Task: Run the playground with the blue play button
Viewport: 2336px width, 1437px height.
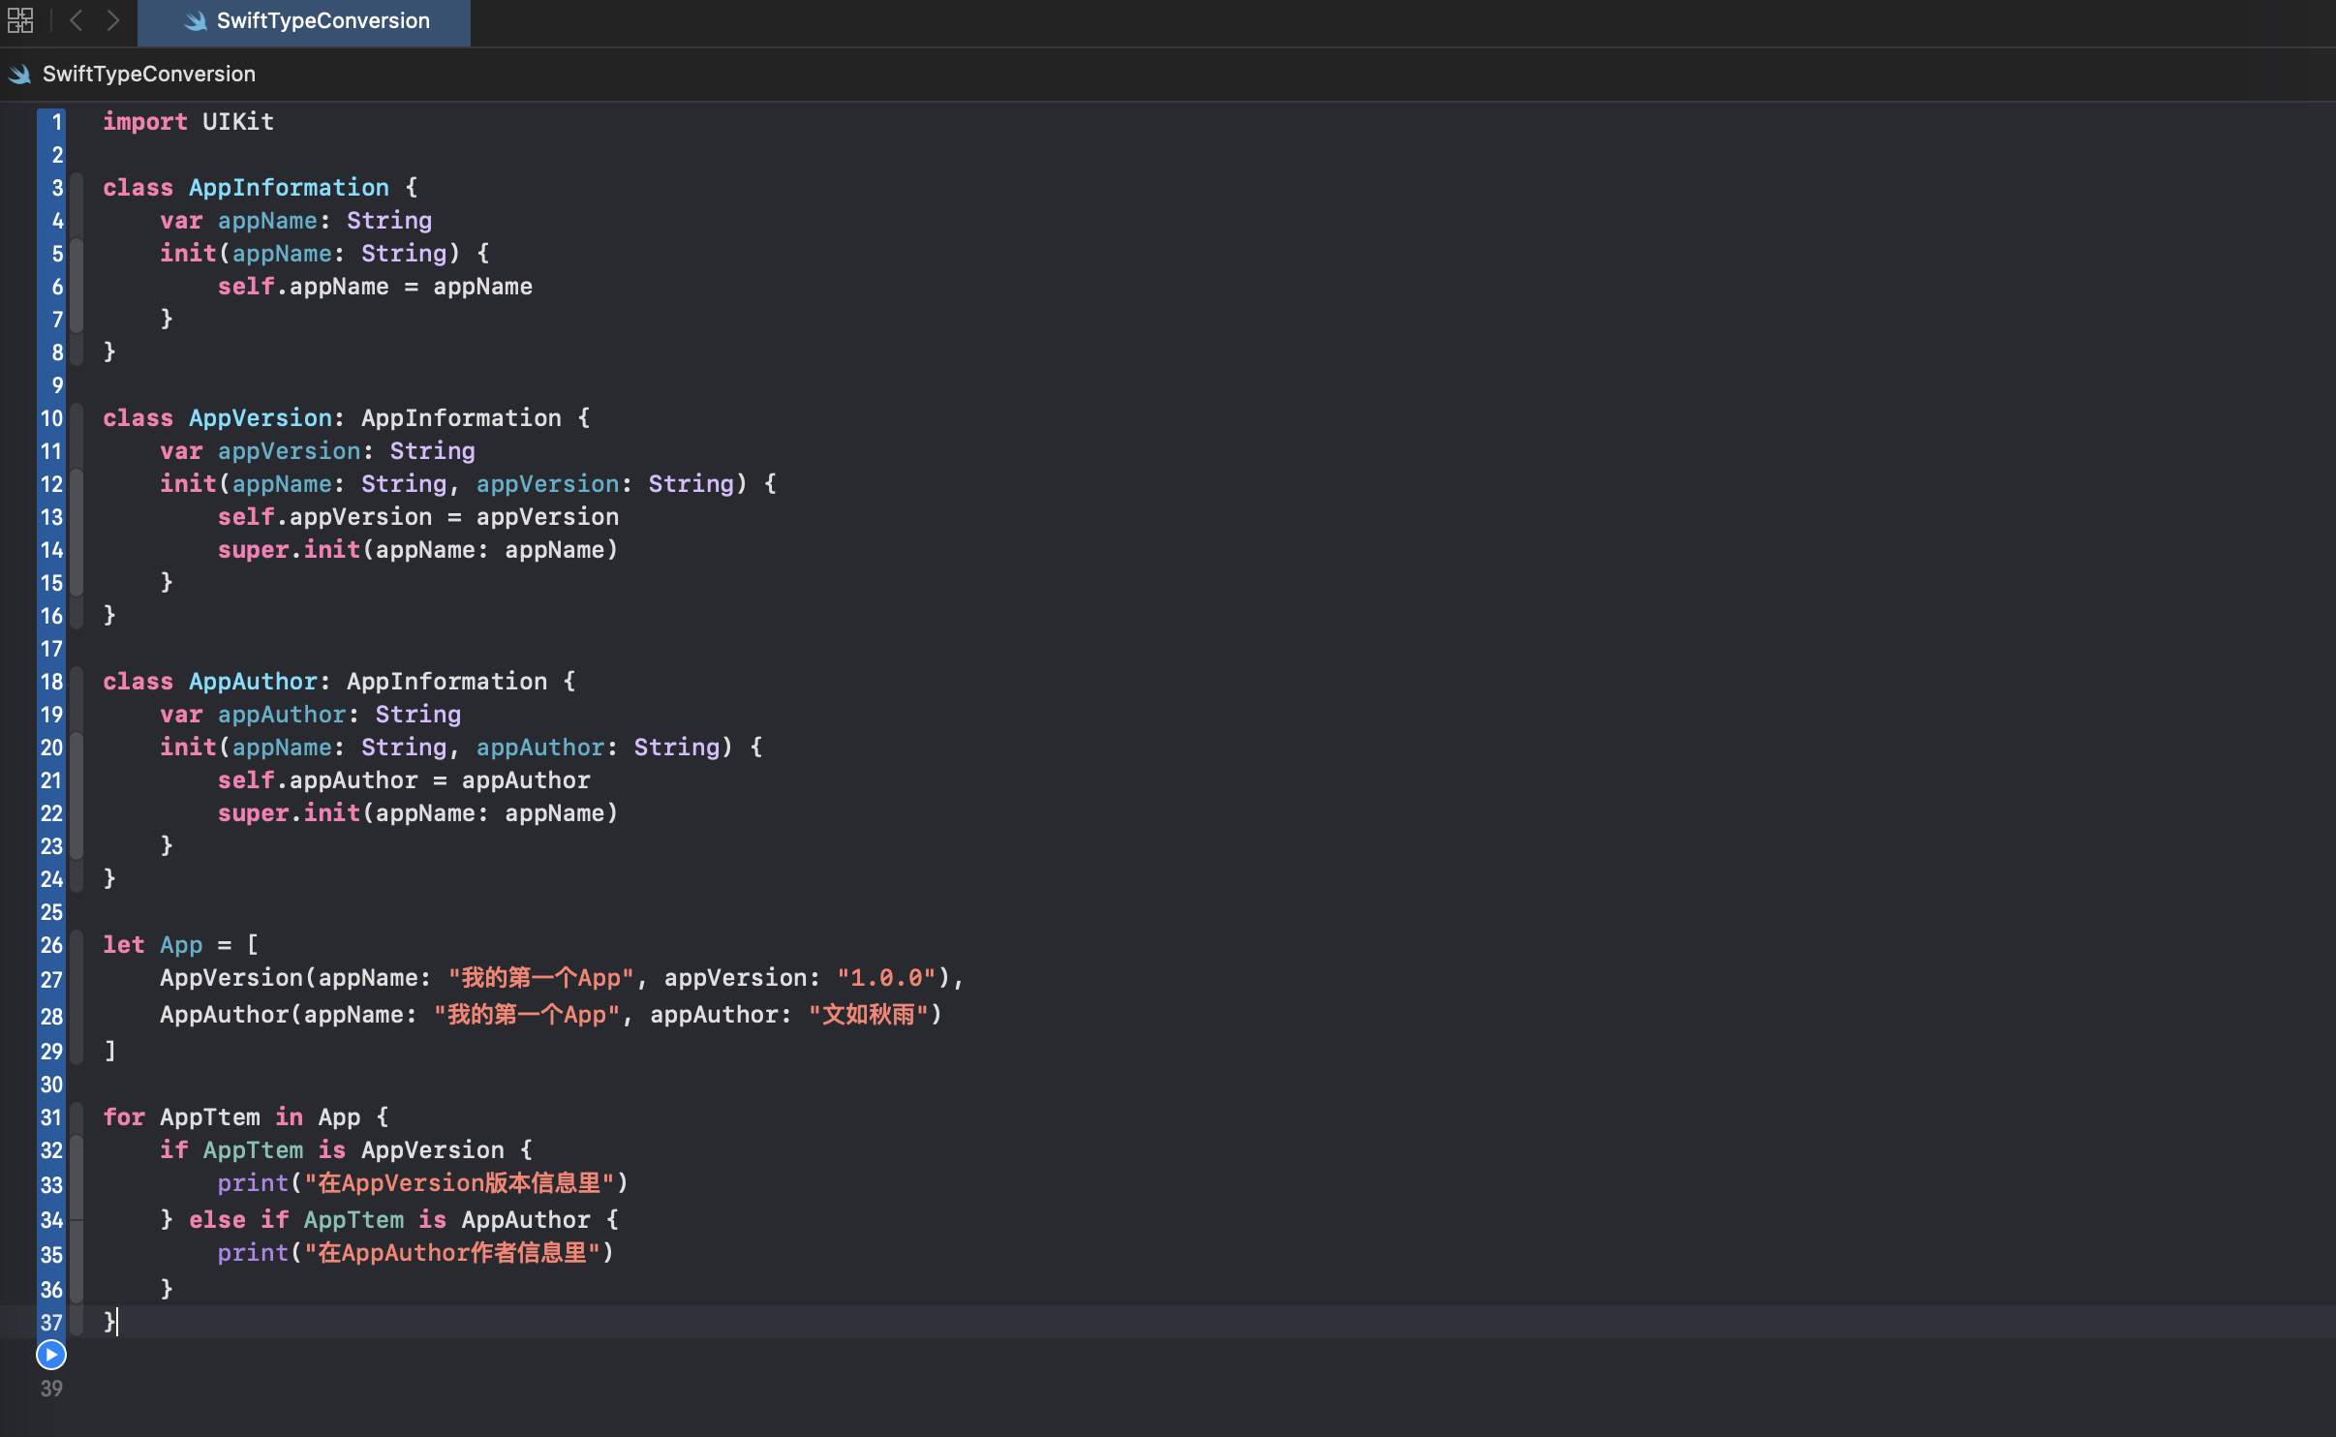Action: pos(51,1355)
